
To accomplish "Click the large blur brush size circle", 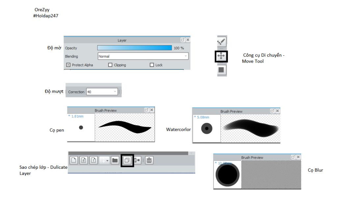I will (227, 175).
